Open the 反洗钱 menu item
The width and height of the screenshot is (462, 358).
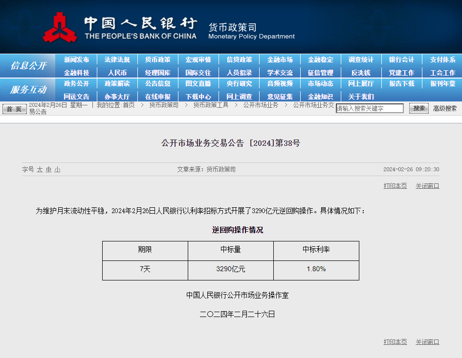361,72
